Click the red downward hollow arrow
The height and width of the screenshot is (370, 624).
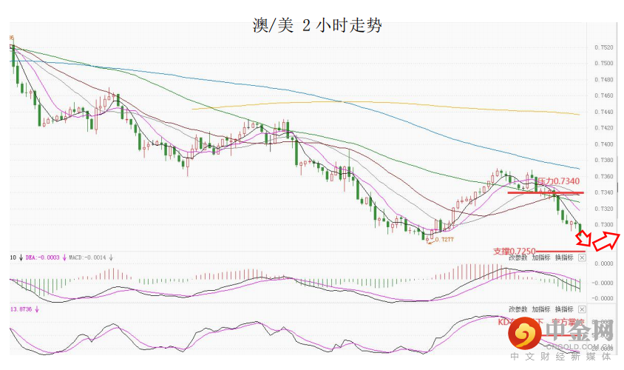coord(584,238)
